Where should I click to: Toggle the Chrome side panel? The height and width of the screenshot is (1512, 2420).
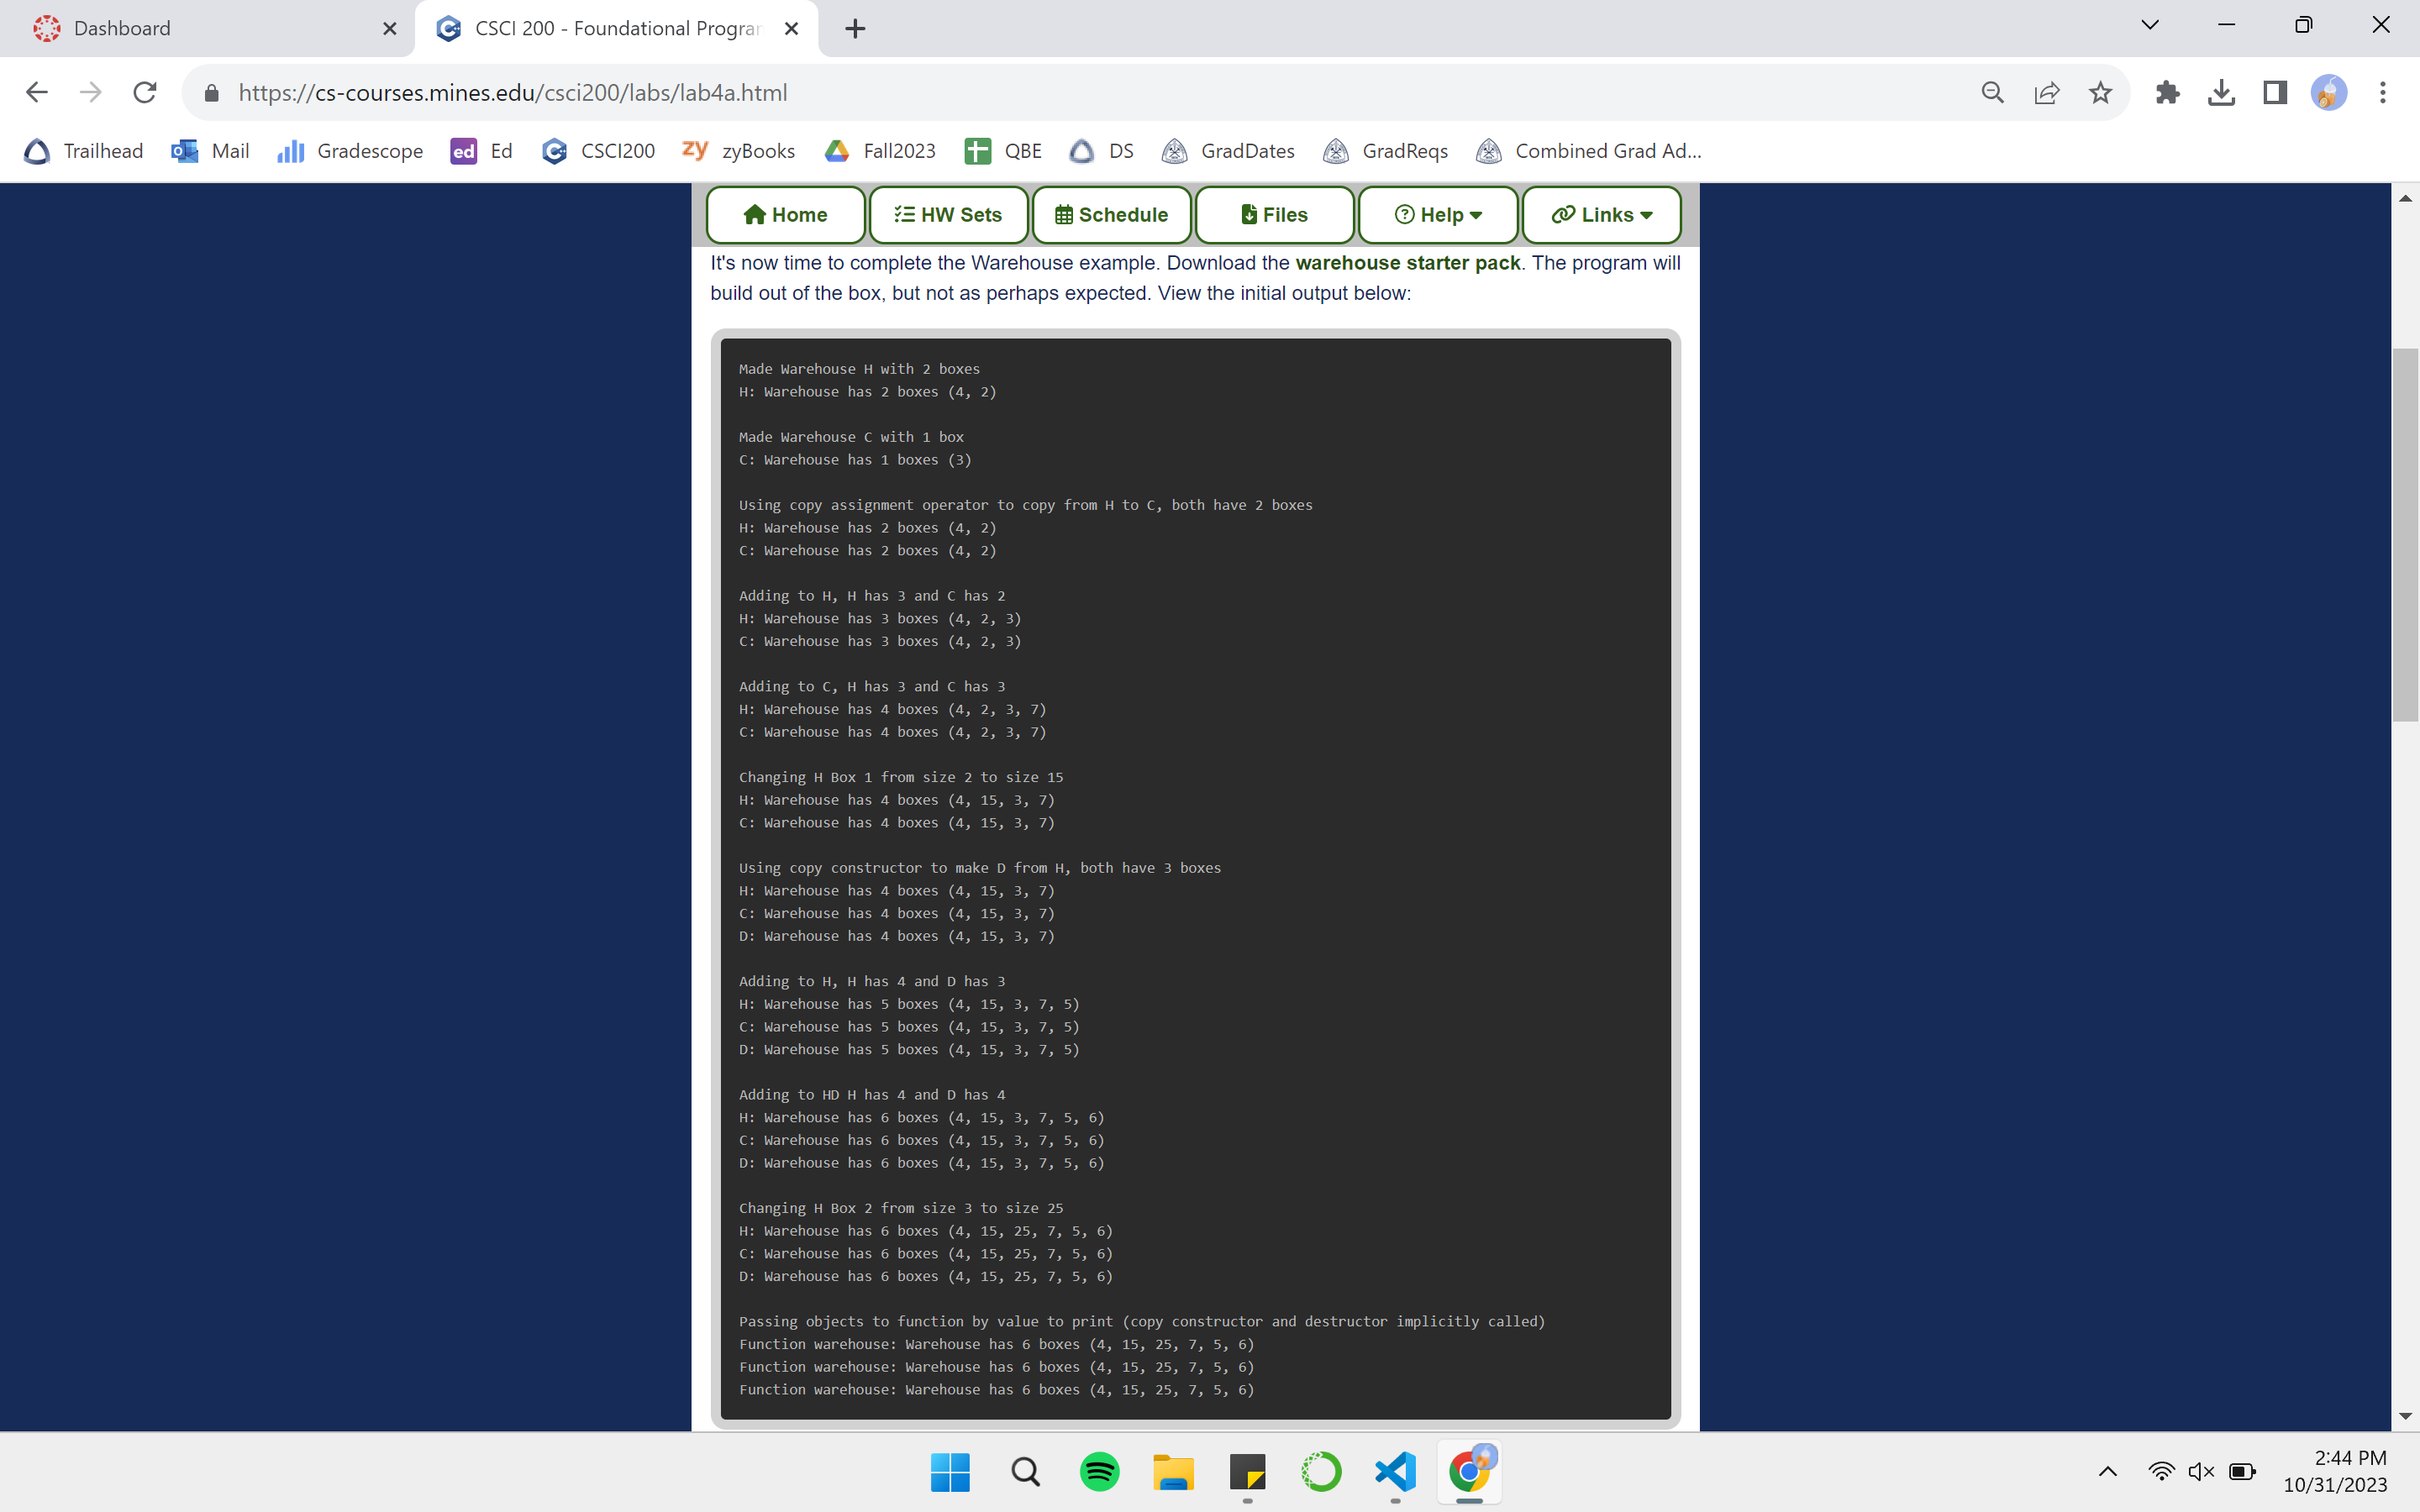tap(2275, 92)
